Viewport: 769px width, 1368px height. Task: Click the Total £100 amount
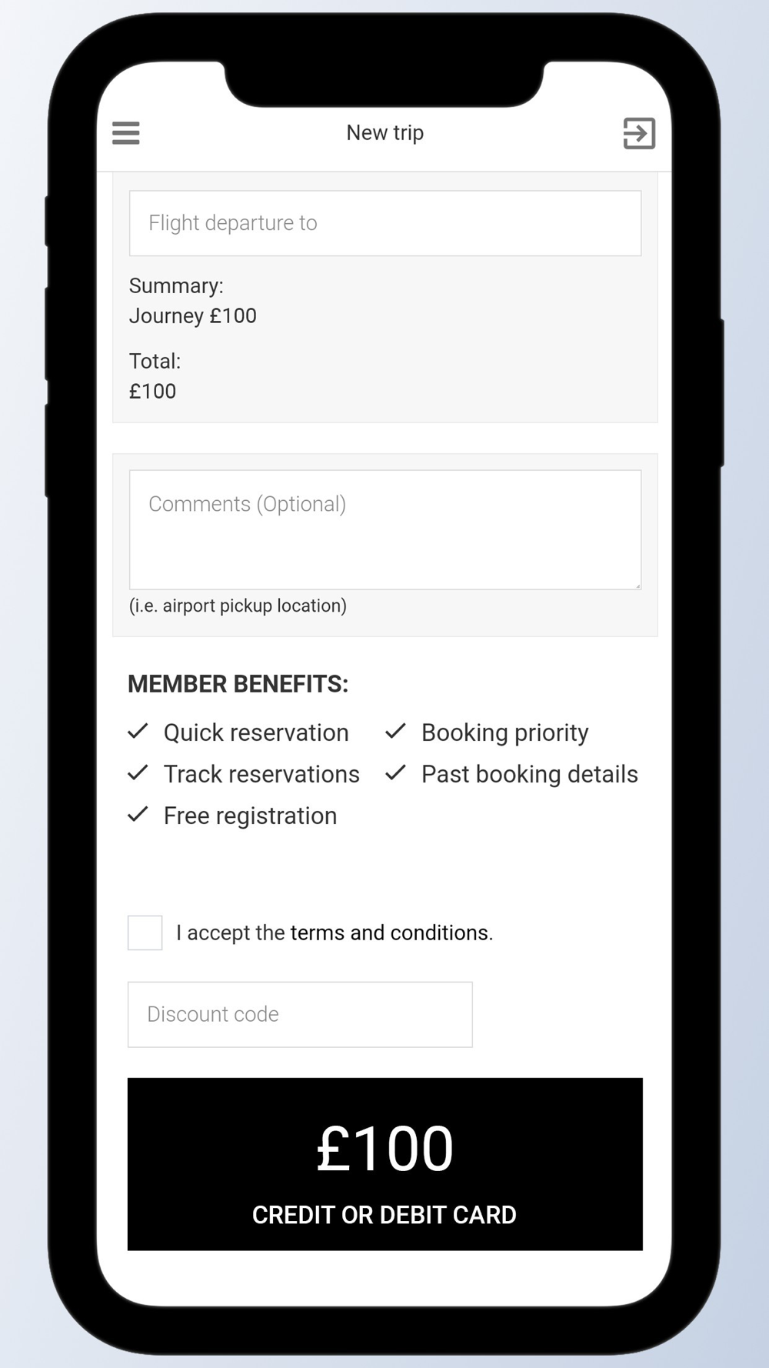coord(153,392)
